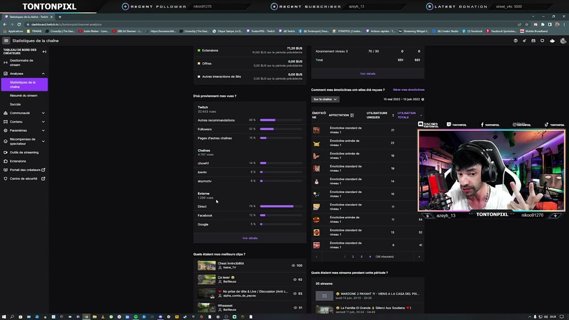The width and height of the screenshot is (569, 320).
Task: Click the Followers source bar at 32%
Action: click(281, 129)
